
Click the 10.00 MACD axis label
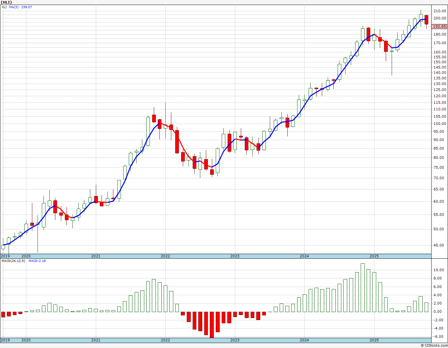pyautogui.click(x=439, y=270)
